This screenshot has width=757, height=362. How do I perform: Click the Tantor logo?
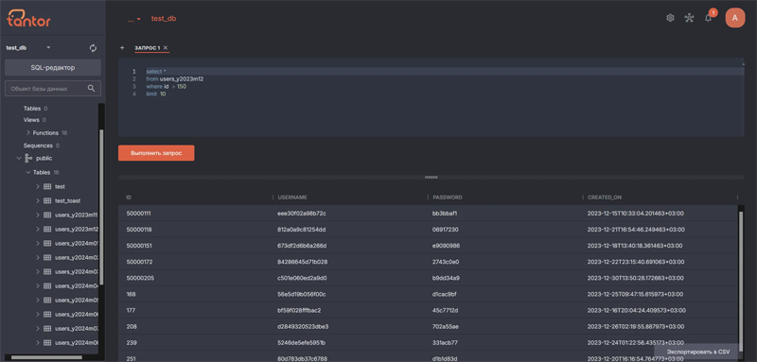coord(28,18)
